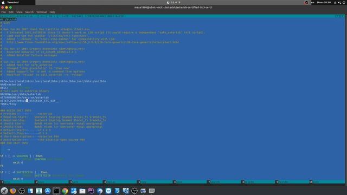Launch Google Chrome from the dock
347x195 pixels.
[x=65, y=191]
